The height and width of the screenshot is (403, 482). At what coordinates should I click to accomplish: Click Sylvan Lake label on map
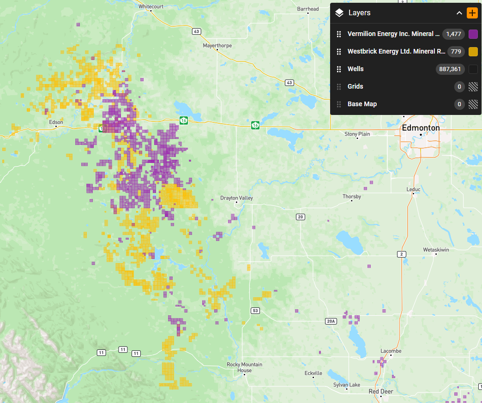tap(347, 385)
